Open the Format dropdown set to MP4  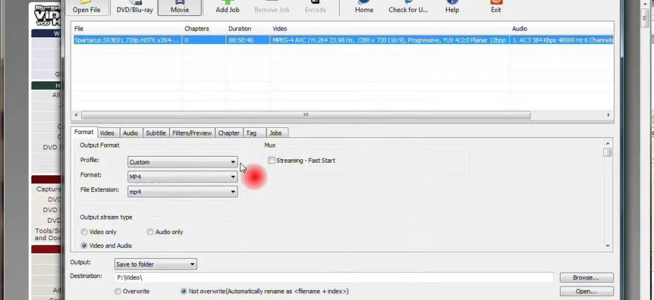pyautogui.click(x=182, y=177)
